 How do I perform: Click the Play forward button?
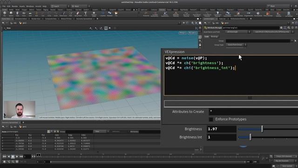17,157
